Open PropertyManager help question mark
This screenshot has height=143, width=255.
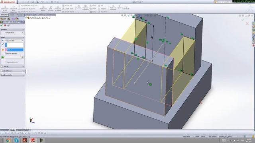pyautogui.click(x=23, y=22)
